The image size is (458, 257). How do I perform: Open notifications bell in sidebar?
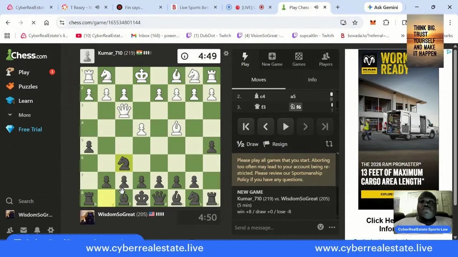pos(37,230)
